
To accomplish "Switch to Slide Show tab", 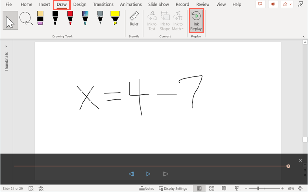I will 159,4.
